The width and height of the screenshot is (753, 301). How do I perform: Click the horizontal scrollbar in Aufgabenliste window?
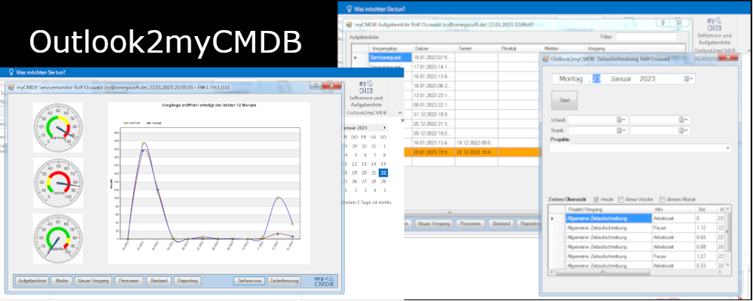pyautogui.click(x=451, y=212)
